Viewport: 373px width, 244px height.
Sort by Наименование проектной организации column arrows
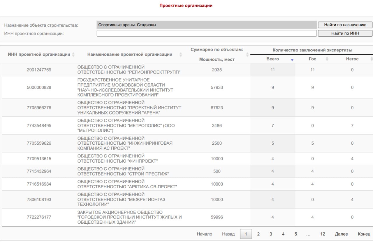(x=181, y=54)
